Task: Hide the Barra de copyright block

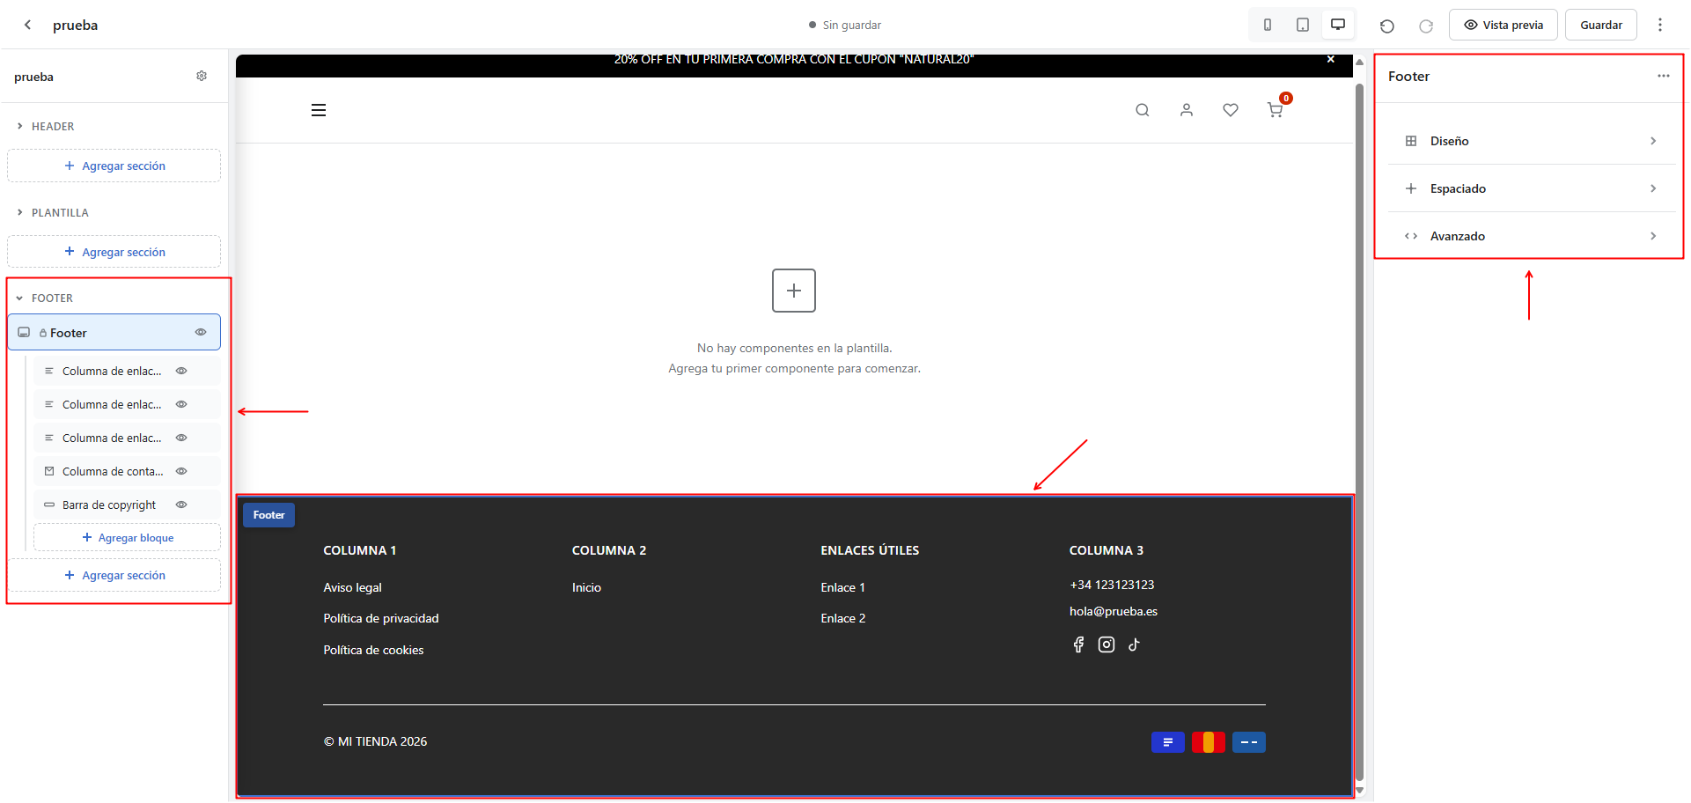Action: pos(181,505)
